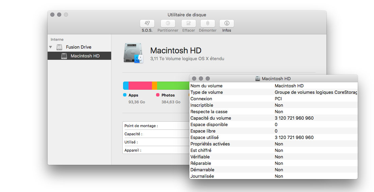Select the Démarrable row

pos(273,170)
